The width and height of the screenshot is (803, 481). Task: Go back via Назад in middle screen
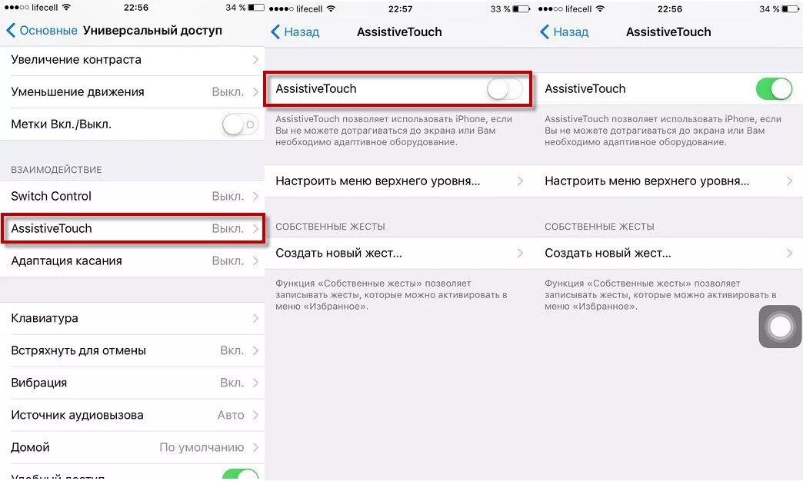click(295, 32)
